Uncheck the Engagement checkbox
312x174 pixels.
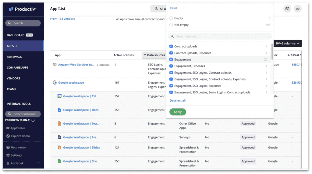tap(171, 59)
